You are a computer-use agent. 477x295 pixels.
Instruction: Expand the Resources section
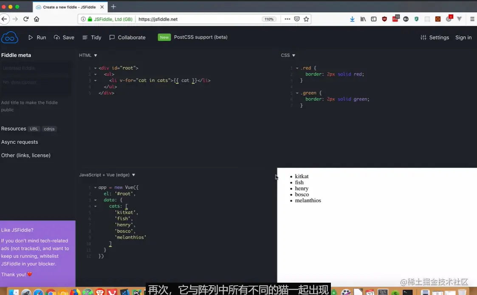[14, 129]
